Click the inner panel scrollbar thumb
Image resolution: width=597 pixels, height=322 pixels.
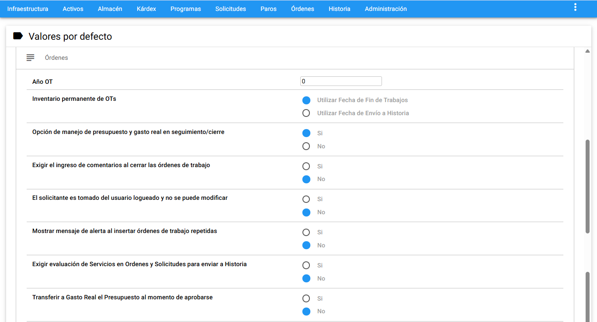click(587, 186)
